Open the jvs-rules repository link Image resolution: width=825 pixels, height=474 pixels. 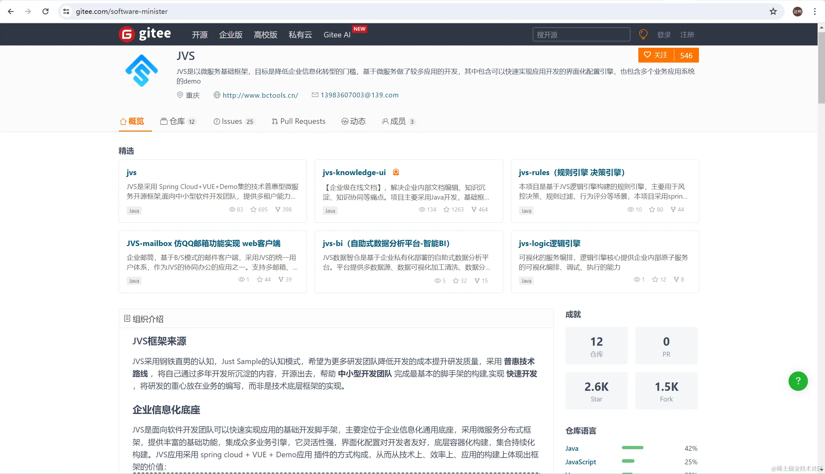click(x=572, y=173)
